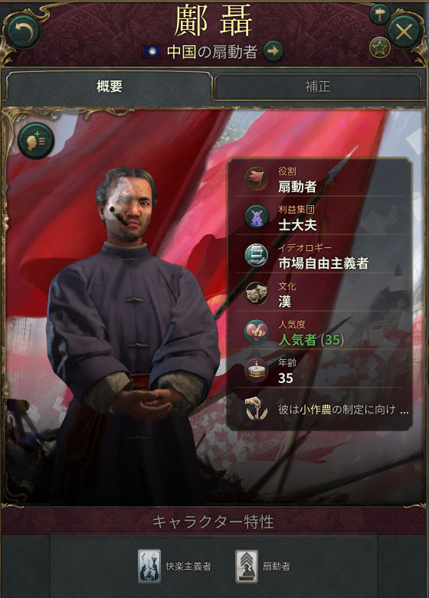This screenshot has width=429, height=598.
Task: Open character interactions head icon button
Action: (x=36, y=141)
